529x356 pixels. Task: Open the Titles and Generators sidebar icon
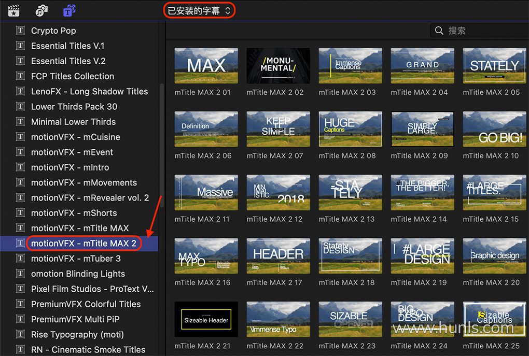pos(69,10)
